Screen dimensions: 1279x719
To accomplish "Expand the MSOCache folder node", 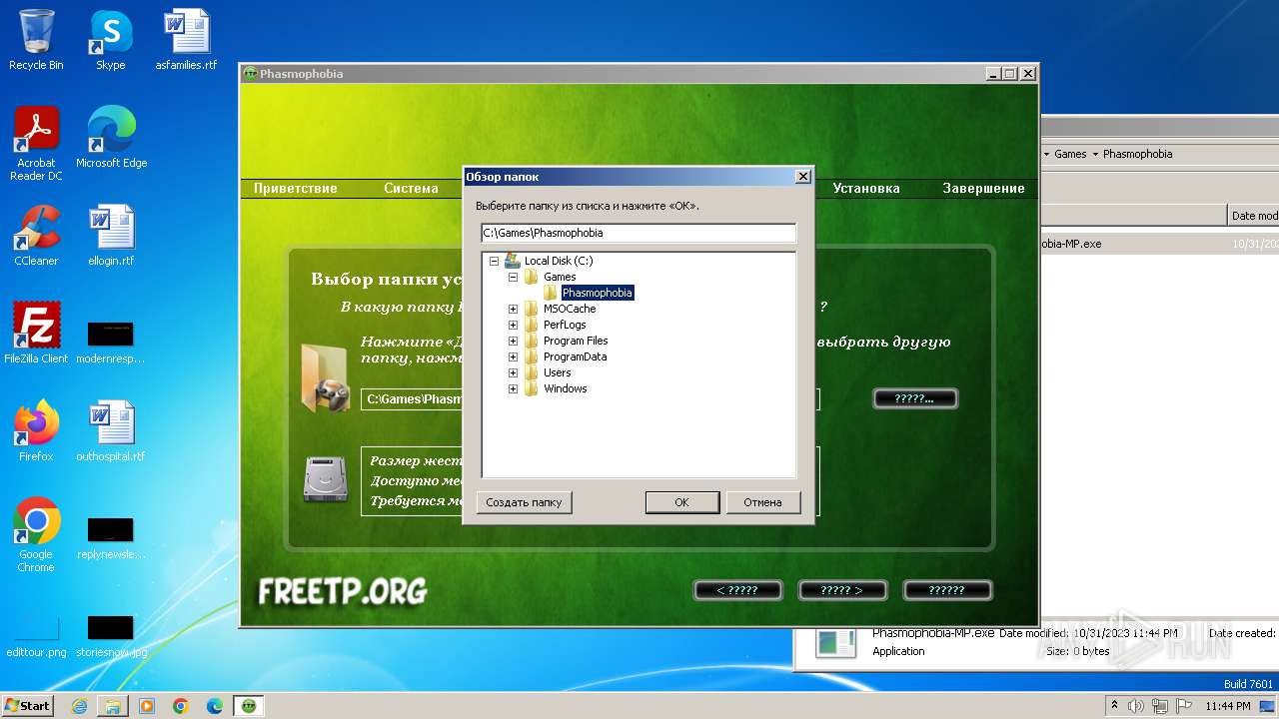I will coord(513,309).
